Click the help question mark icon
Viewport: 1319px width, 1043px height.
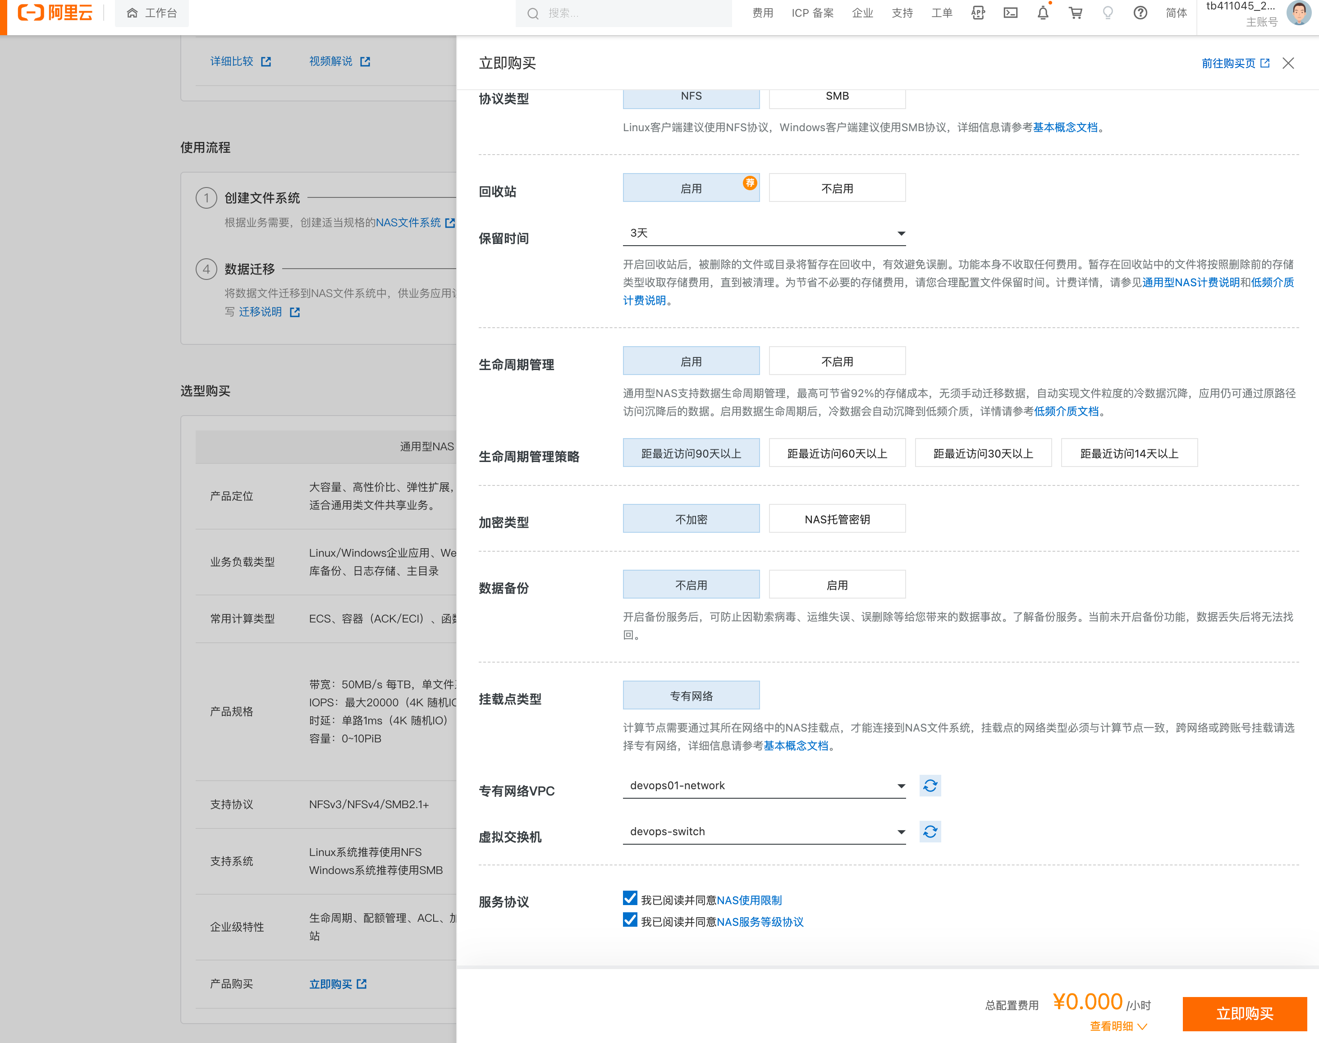(1140, 13)
